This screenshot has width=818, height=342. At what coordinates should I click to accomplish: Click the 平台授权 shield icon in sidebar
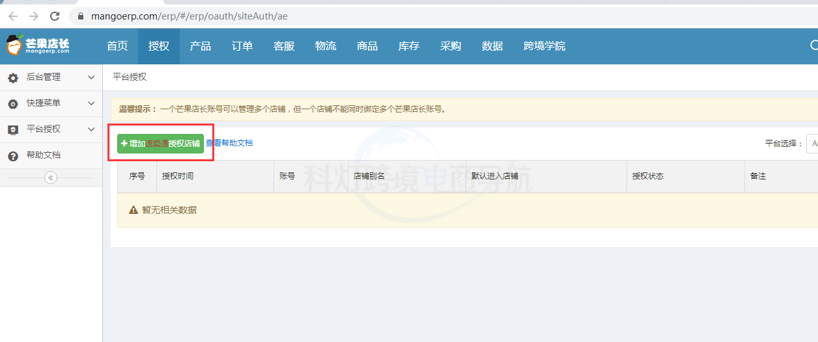tap(12, 129)
